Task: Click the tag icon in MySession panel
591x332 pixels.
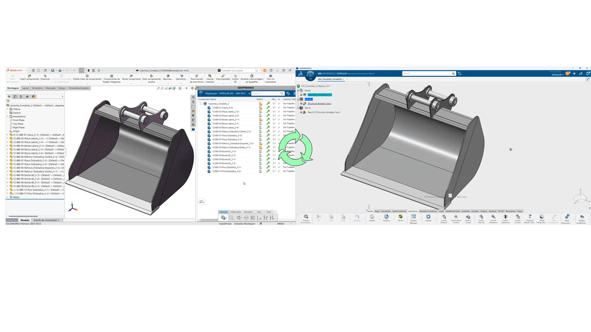Action: [x=289, y=94]
